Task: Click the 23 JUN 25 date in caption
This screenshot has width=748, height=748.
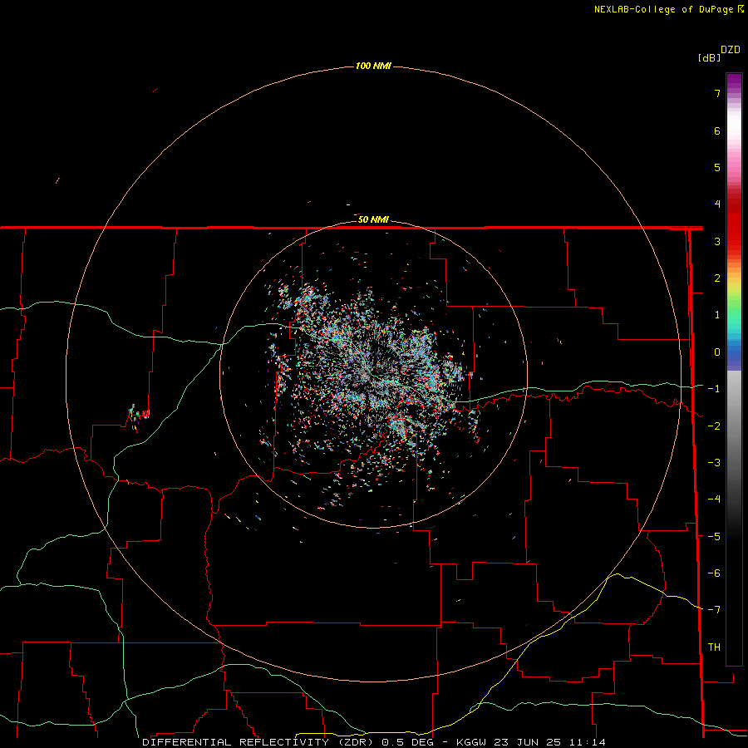Action: click(529, 742)
